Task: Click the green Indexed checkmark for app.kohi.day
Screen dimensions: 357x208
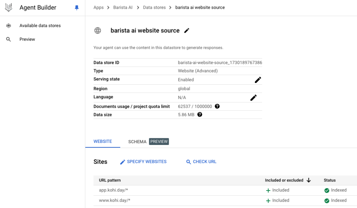Action: (327, 191)
